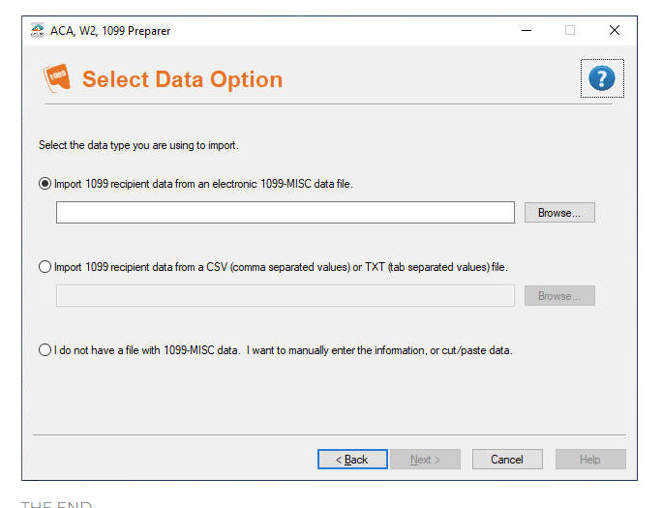Click the "Select Data Option" heading
The image size is (662, 508).
tap(182, 79)
